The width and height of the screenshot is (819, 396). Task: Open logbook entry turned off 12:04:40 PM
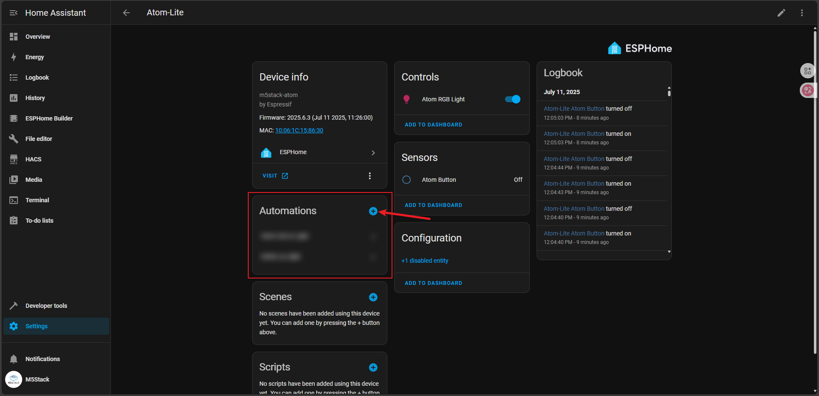point(602,213)
